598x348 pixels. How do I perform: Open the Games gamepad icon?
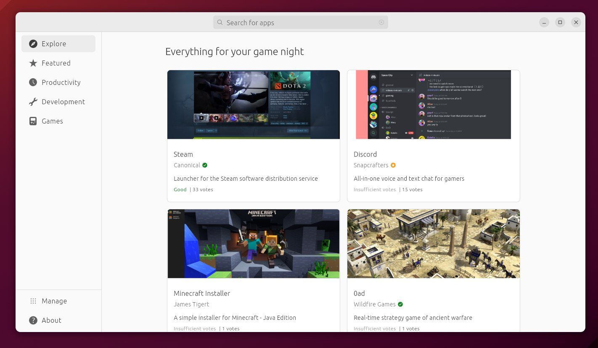pos(33,121)
